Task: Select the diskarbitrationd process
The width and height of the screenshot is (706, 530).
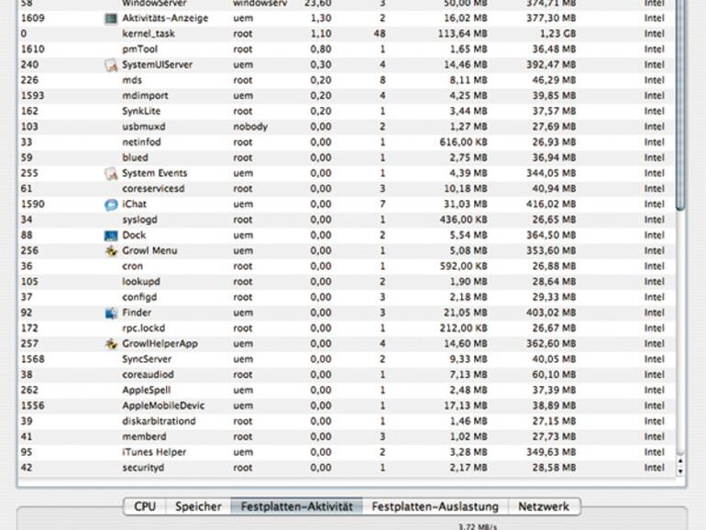Action: pos(346,422)
